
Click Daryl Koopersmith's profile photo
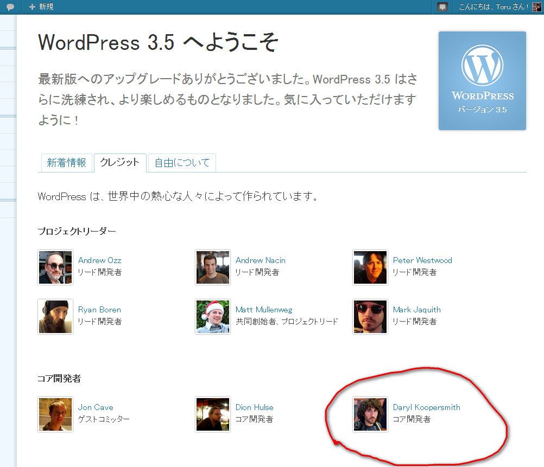pyautogui.click(x=370, y=414)
